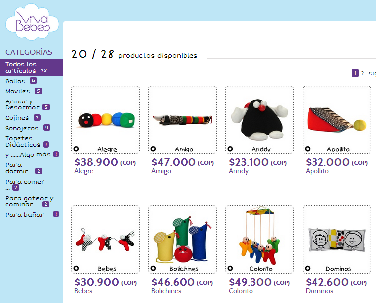The image size is (376, 303).
Task: Open the Rollos category
Action: [21, 81]
